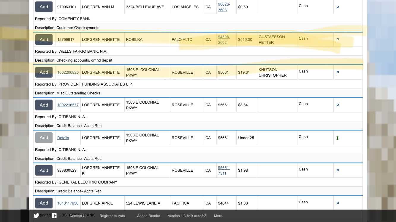Open the Twitter icon in the footer
The image size is (396, 222).
coord(36,215)
